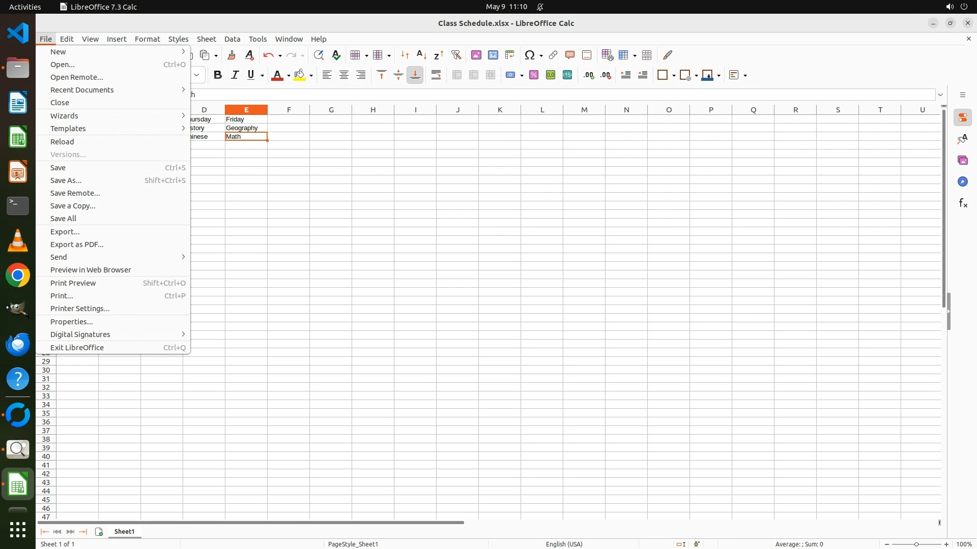Click the Clone Formatting paintbrush icon
The height and width of the screenshot is (549, 977).
(232, 55)
